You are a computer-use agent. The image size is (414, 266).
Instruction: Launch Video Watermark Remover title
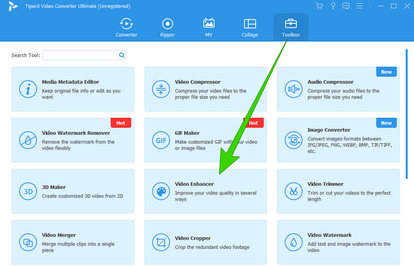[76, 133]
